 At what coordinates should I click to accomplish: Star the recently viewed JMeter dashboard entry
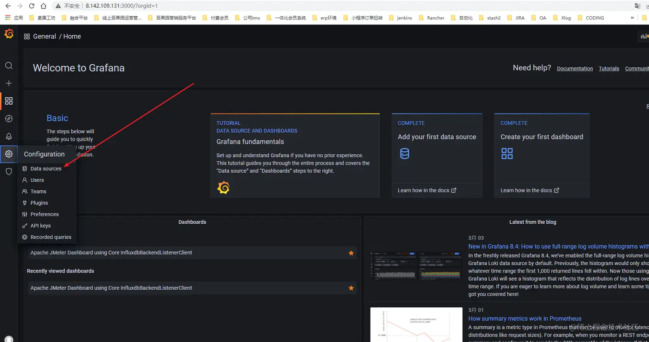pos(351,288)
